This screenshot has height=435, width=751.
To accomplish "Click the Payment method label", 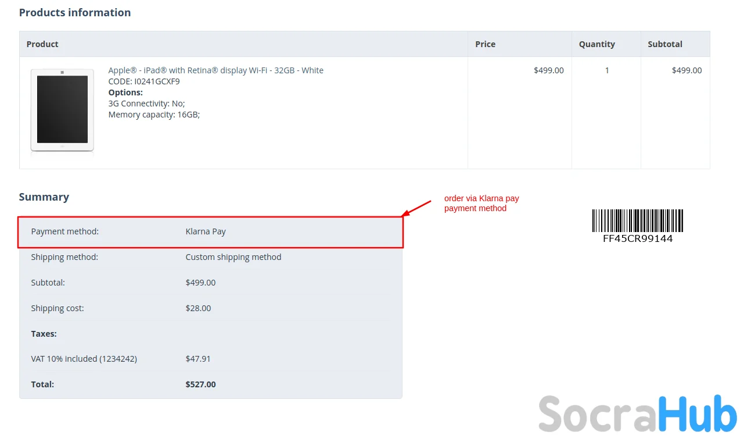I will click(65, 231).
